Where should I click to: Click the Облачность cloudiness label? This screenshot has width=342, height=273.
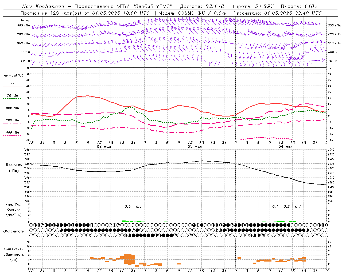(14, 231)
